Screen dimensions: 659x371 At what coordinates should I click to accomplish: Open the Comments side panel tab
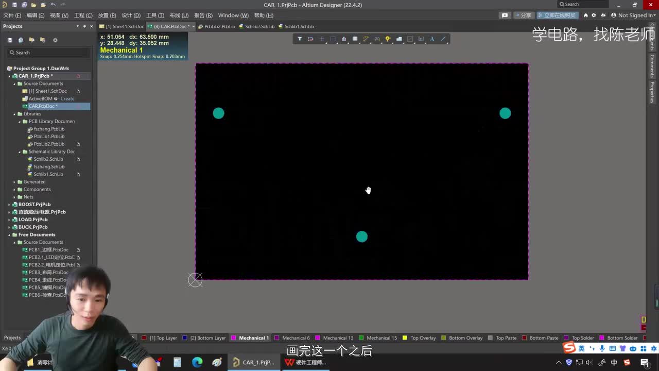[x=652, y=66]
